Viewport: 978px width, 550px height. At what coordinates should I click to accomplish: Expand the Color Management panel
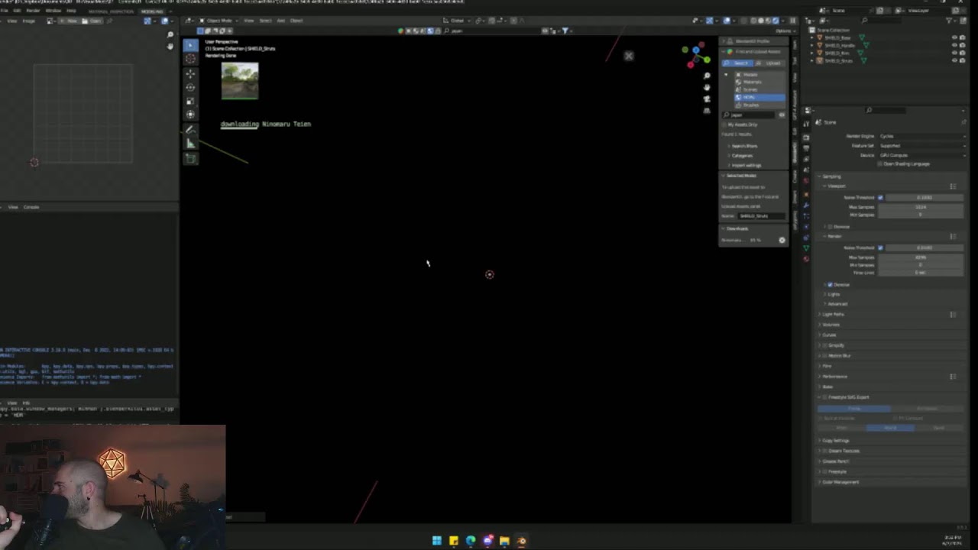pos(840,482)
